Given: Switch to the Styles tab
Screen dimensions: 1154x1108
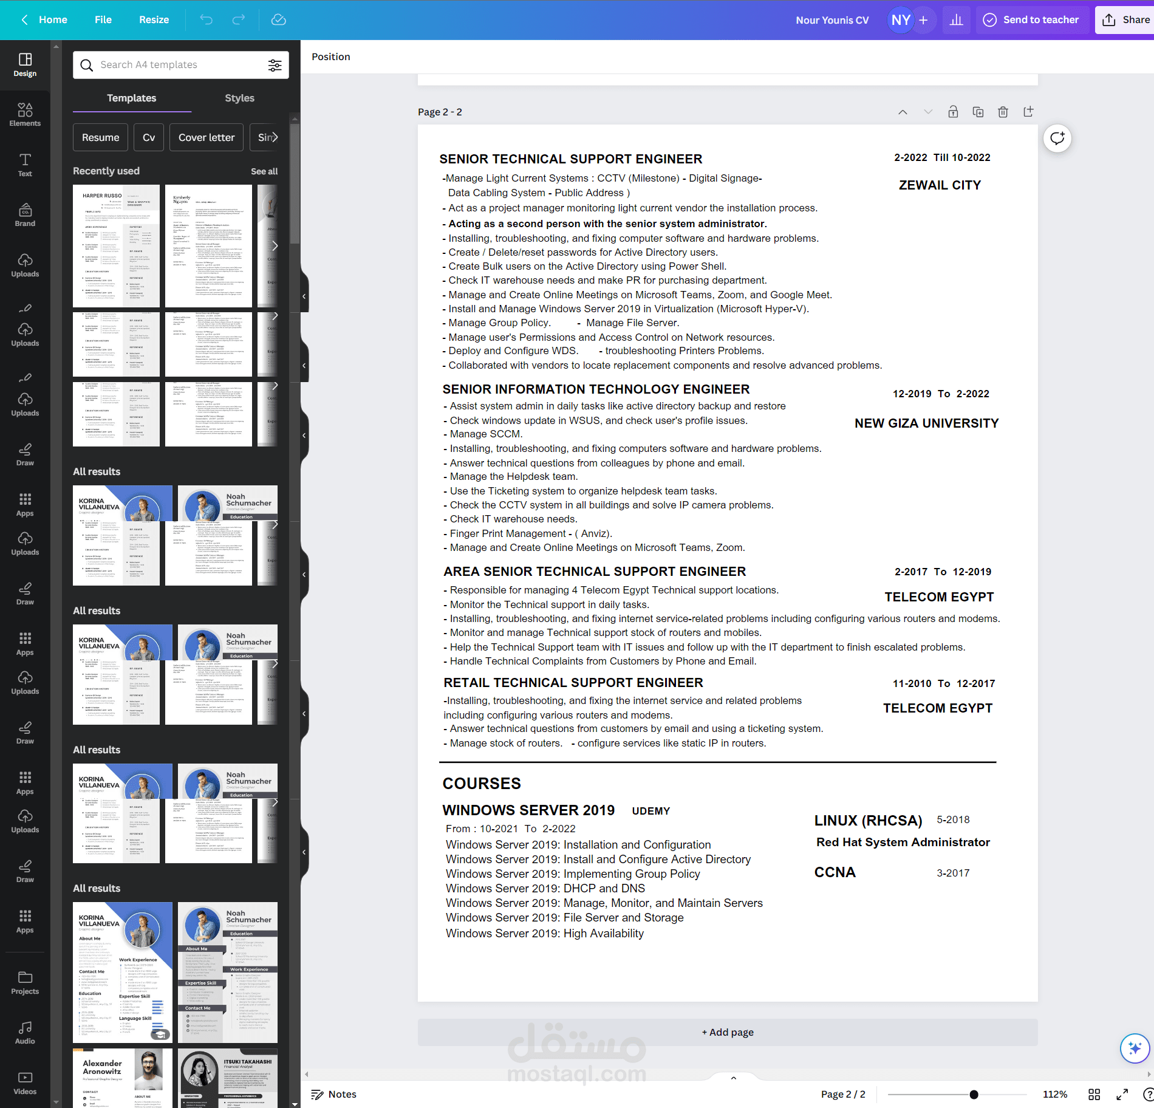Looking at the screenshot, I should (x=239, y=98).
